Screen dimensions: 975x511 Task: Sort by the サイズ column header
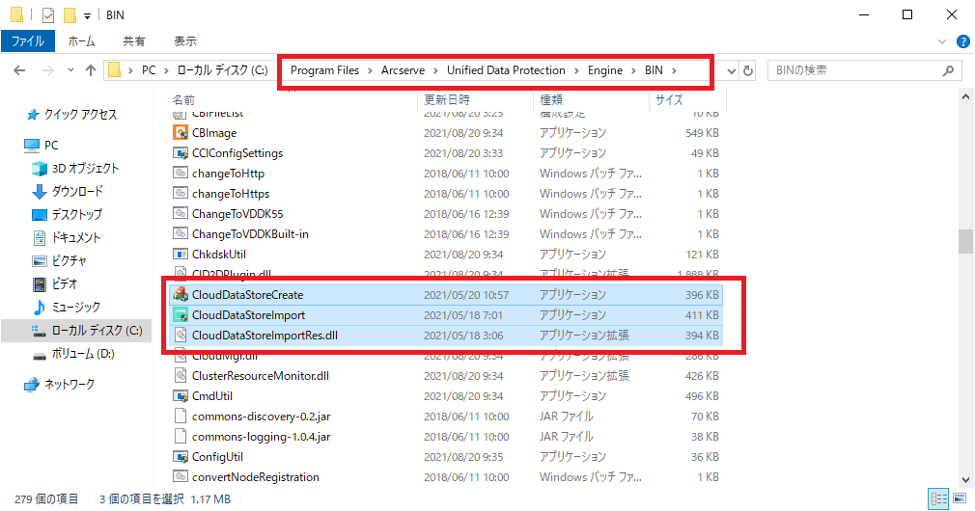point(669,99)
